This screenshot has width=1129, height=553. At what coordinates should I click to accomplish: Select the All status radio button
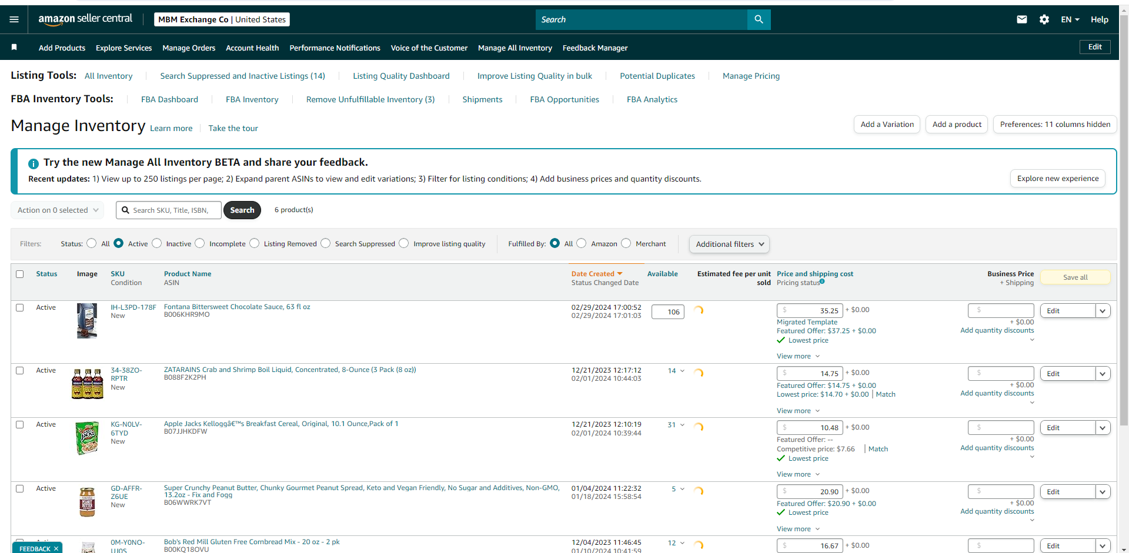[91, 243]
